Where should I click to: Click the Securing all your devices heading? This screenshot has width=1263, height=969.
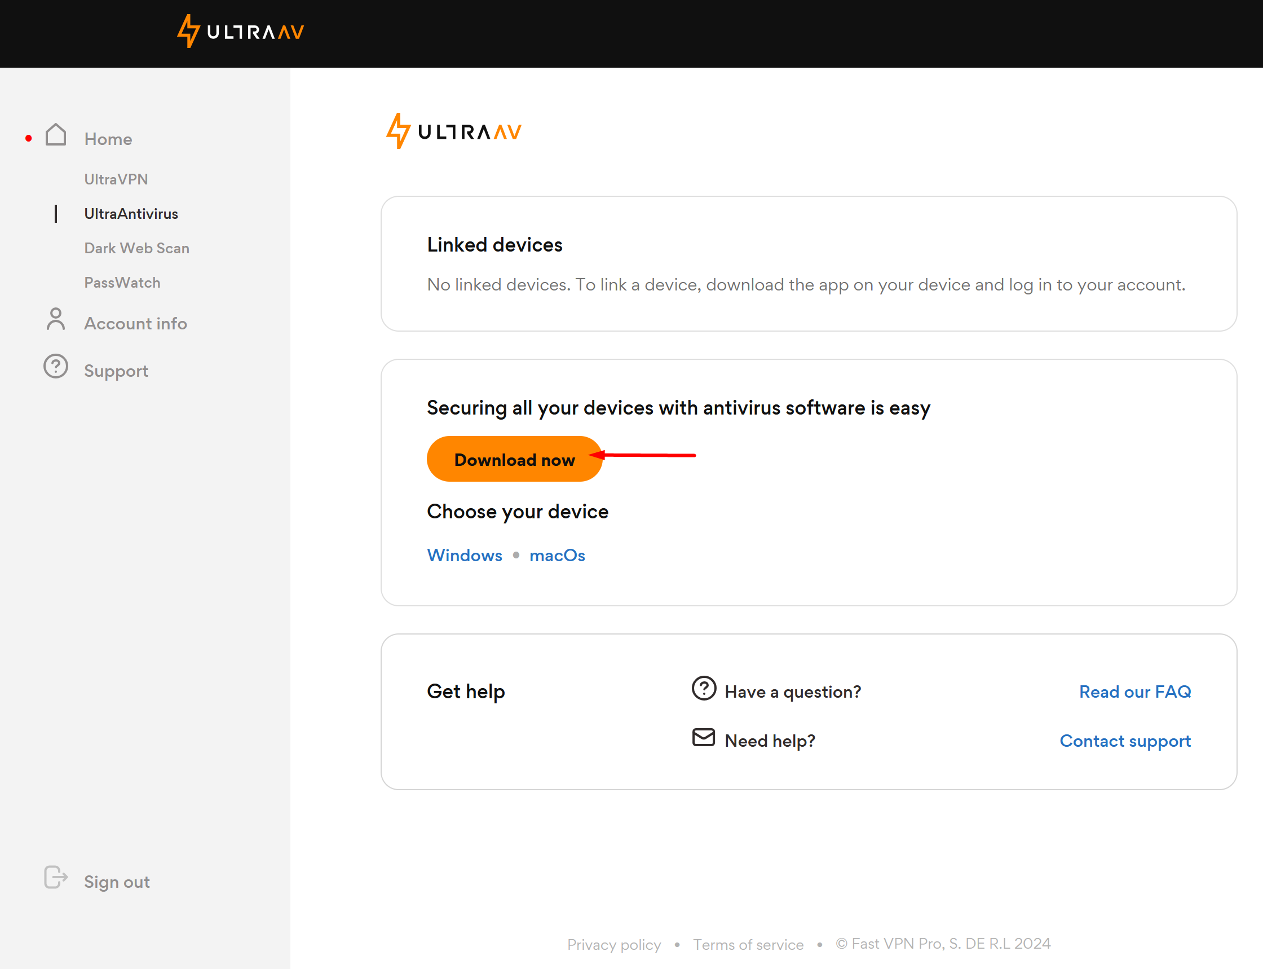coord(678,408)
